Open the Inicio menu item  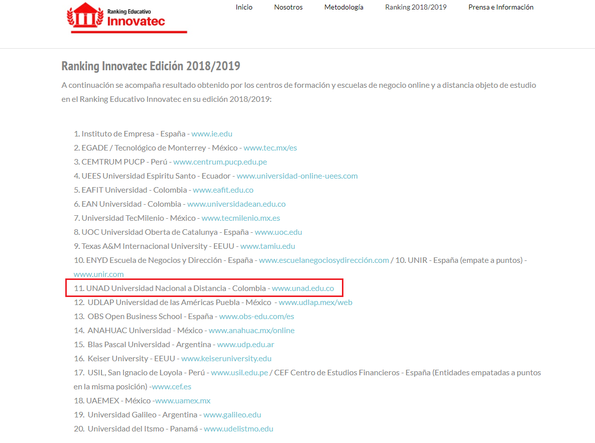click(x=244, y=7)
